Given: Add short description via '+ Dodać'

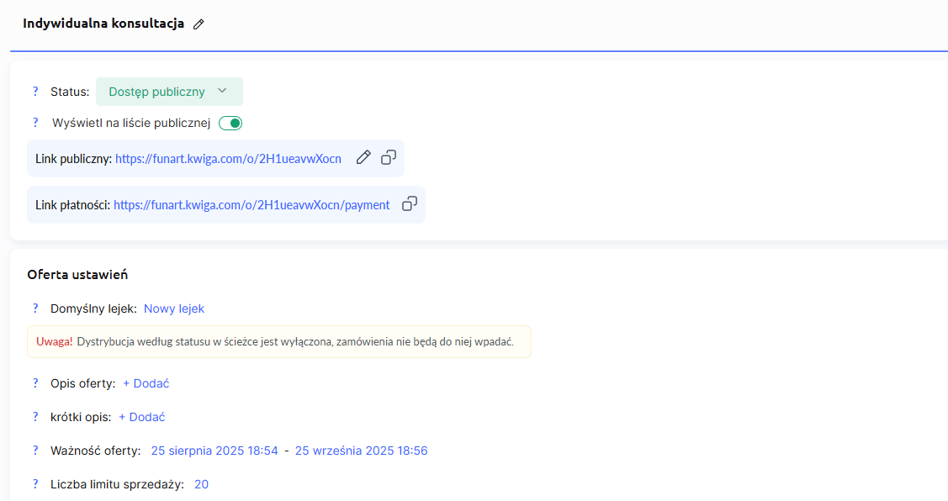Looking at the screenshot, I should coord(141,417).
